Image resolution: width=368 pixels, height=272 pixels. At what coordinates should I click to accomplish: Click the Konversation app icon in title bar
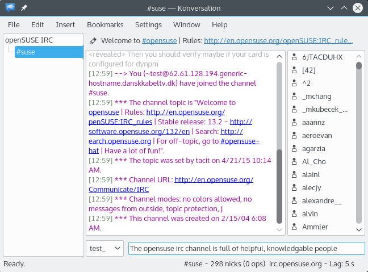click(x=10, y=8)
